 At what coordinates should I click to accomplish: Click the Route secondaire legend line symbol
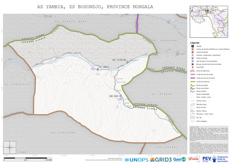point(192,88)
